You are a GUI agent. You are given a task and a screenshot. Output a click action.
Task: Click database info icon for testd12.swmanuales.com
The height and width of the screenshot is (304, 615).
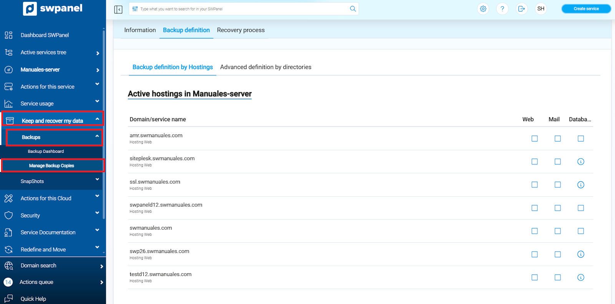(x=581, y=278)
